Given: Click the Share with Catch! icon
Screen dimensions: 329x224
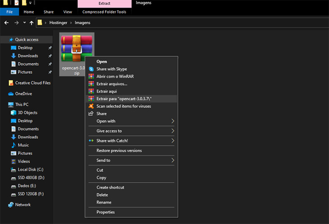Looking at the screenshot, I should pos(91,141).
